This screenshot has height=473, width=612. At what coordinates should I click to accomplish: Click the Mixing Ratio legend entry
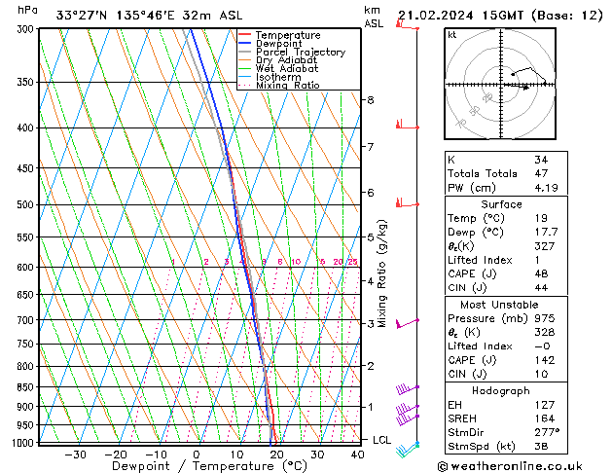coord(278,86)
